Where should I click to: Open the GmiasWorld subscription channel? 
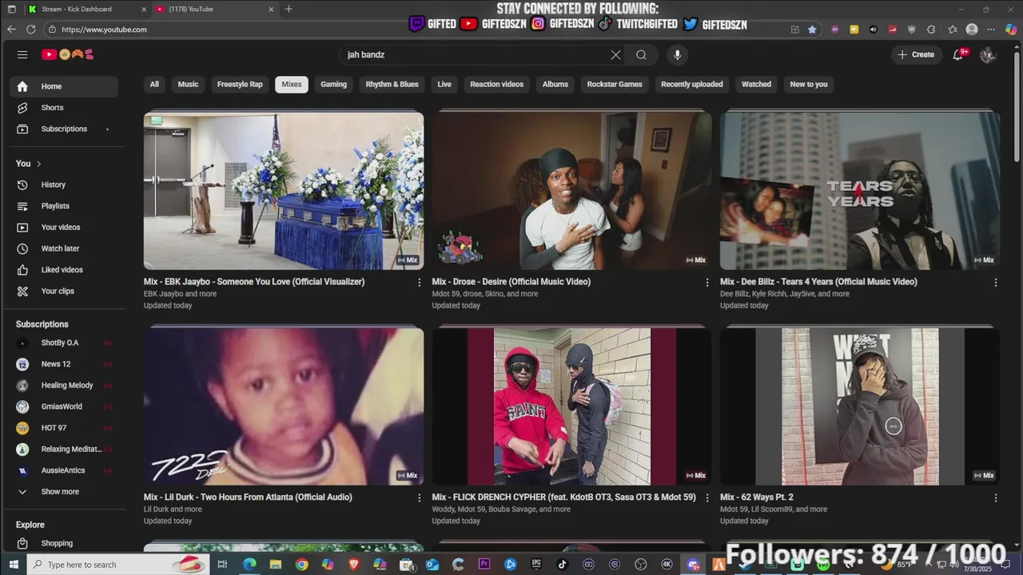point(64,406)
